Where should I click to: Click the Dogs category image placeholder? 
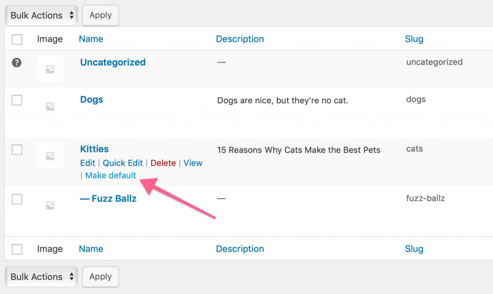pyautogui.click(x=50, y=106)
